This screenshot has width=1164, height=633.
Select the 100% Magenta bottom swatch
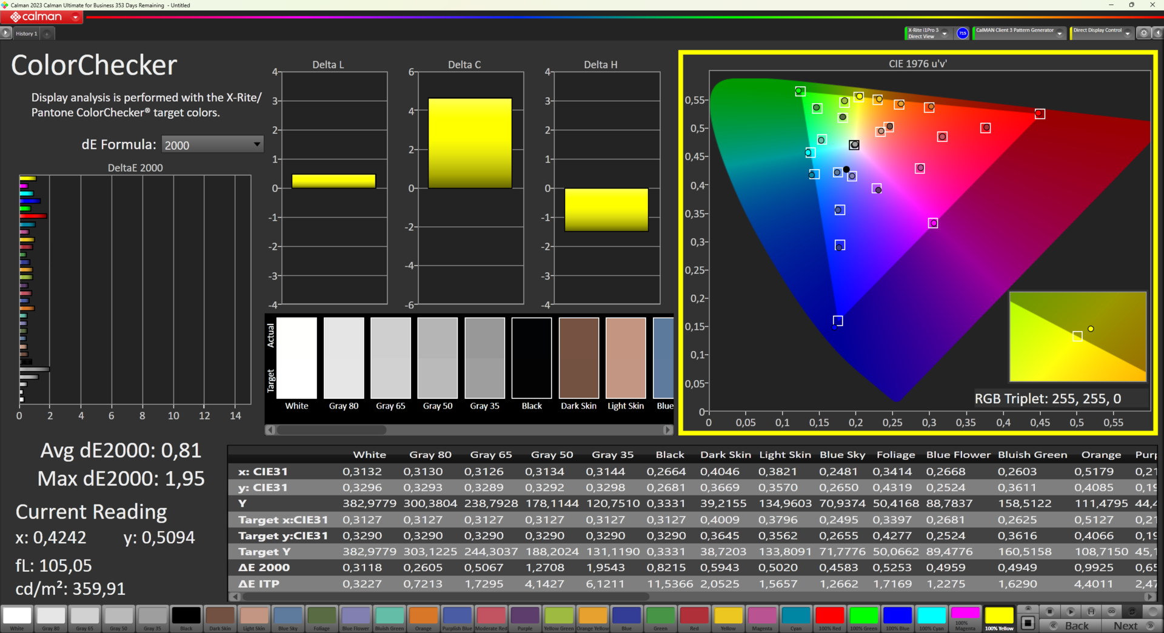(965, 618)
